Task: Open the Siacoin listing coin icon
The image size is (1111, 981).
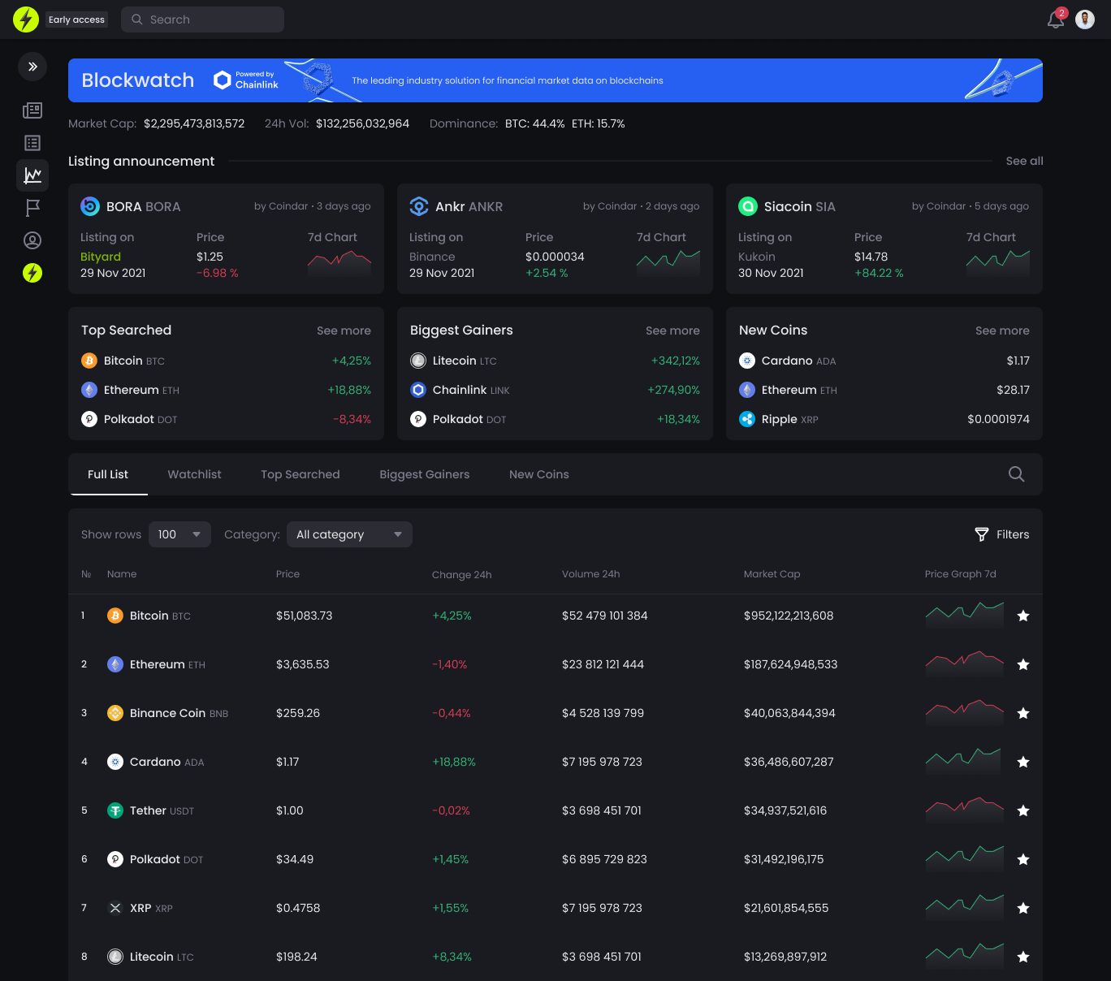Action: (748, 206)
